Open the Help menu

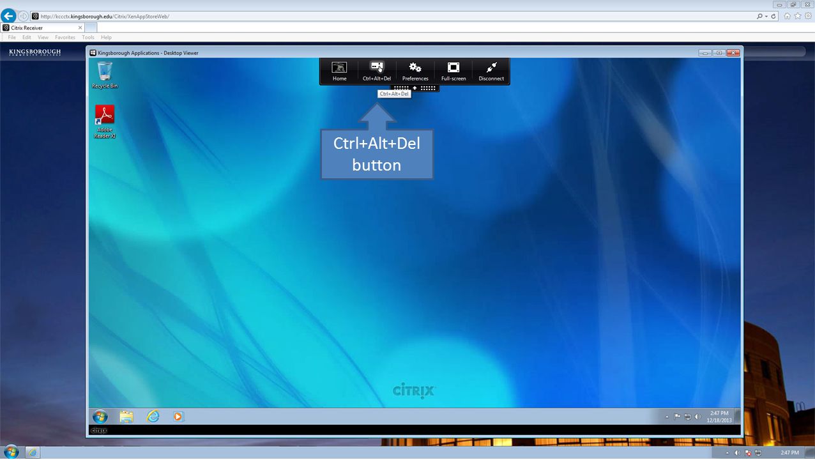[x=106, y=38]
